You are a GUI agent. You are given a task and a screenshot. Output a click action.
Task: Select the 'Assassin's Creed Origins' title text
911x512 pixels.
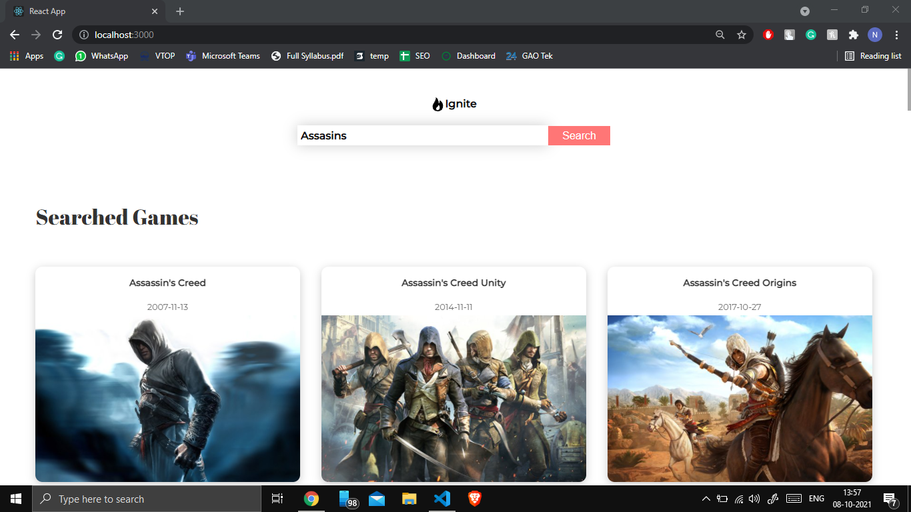pyautogui.click(x=740, y=283)
